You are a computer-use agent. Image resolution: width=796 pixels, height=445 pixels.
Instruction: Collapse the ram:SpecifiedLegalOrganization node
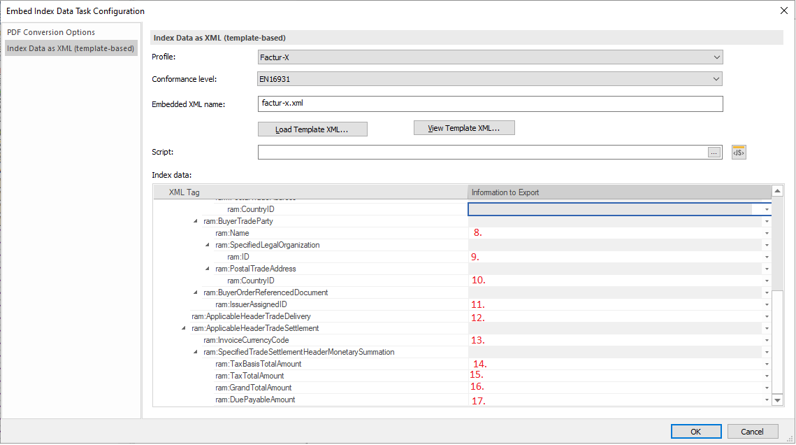coord(208,244)
